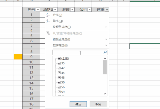Select the 序号 cell with value 9
This screenshot has height=109, width=160.
31,57
